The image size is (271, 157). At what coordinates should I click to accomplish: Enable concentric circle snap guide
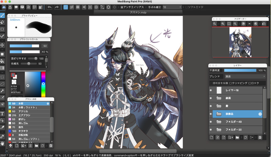click(x=96, y=7)
